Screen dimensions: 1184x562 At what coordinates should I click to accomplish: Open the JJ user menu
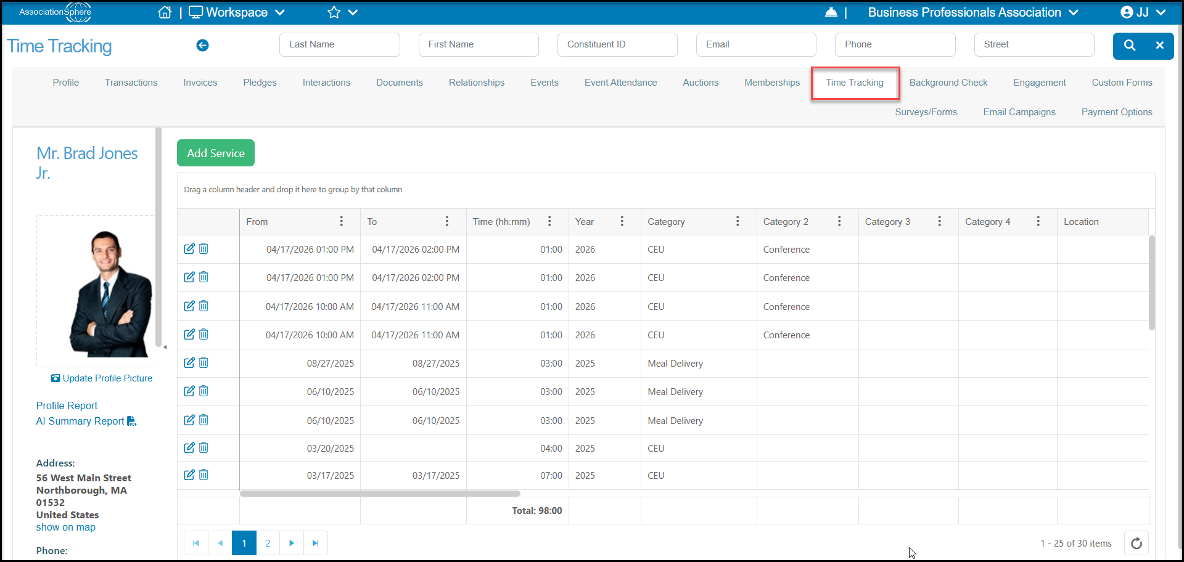[x=1143, y=12]
